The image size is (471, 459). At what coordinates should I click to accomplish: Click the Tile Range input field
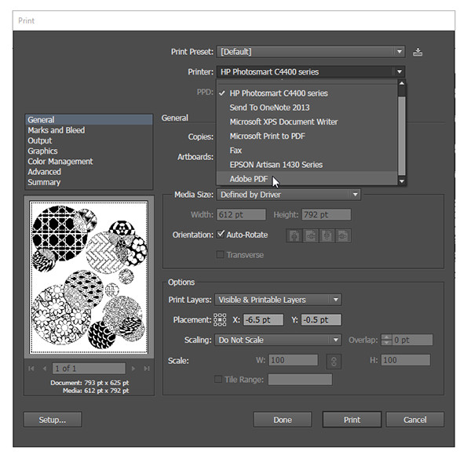[300, 380]
